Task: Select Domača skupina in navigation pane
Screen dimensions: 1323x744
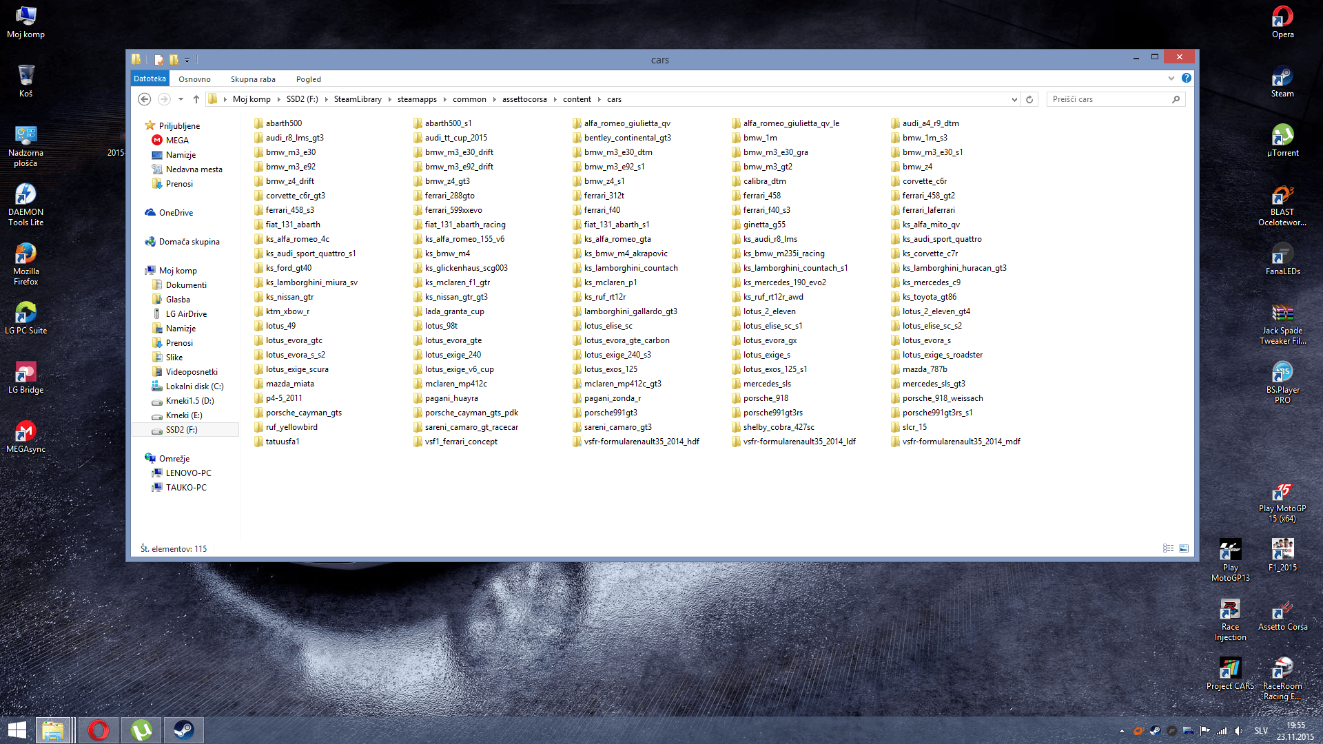Action: (189, 241)
